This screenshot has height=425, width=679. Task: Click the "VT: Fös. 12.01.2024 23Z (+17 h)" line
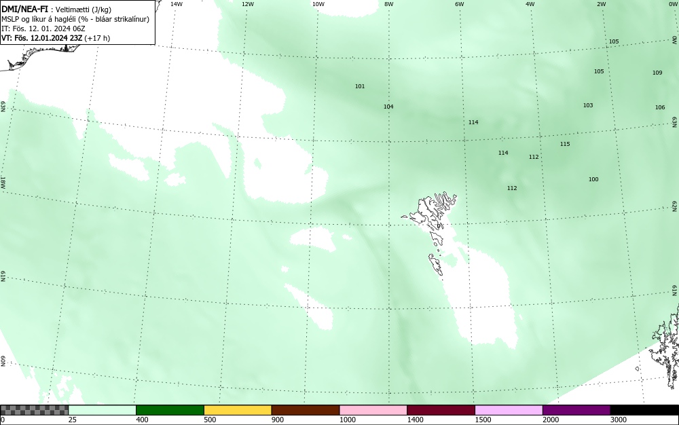[56, 38]
